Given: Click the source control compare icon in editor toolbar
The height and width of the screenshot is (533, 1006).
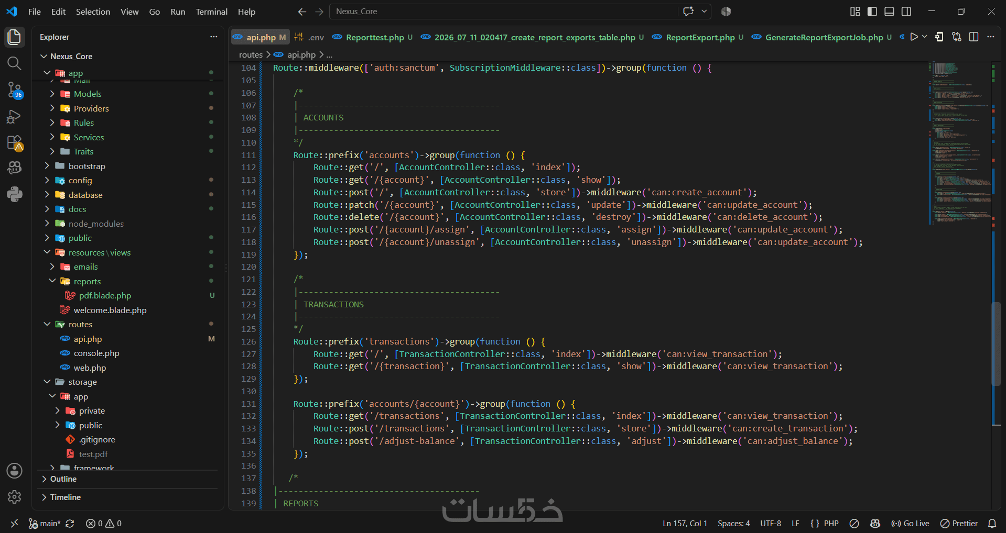Looking at the screenshot, I should (957, 37).
